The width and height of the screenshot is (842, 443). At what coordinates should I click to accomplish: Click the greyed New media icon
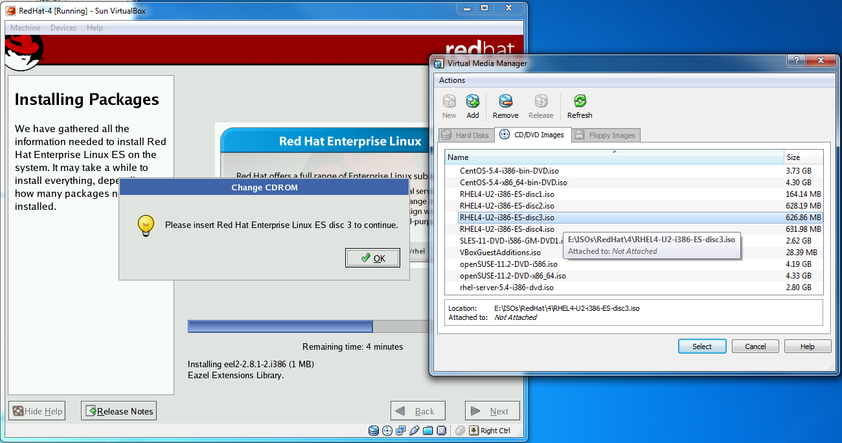[x=449, y=101]
